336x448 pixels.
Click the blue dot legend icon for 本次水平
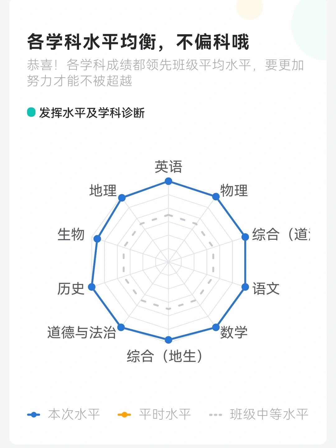pyautogui.click(x=34, y=414)
